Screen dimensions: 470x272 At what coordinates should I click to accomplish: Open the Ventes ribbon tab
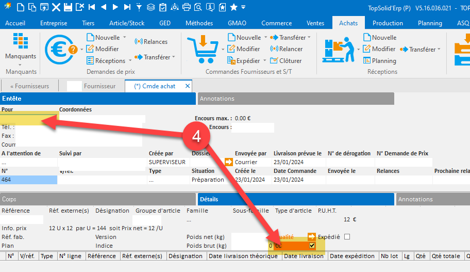(x=315, y=23)
